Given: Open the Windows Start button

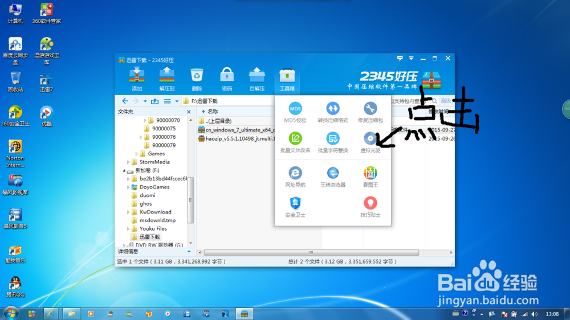Looking at the screenshot, I should click(x=11, y=313).
